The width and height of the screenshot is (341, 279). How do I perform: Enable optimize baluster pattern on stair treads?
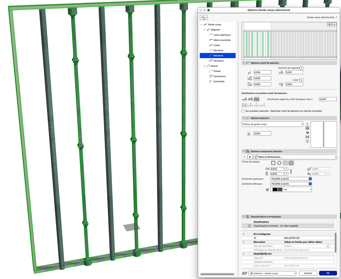[243, 111]
